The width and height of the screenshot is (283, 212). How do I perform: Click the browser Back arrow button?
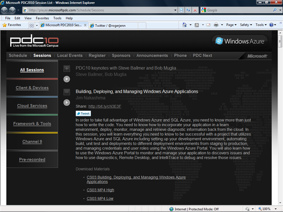point(4,10)
